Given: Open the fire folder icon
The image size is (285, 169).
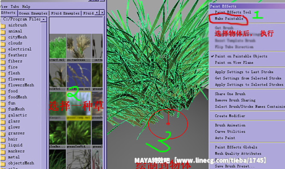Looking at the screenshot, I should (x=3, y=68).
